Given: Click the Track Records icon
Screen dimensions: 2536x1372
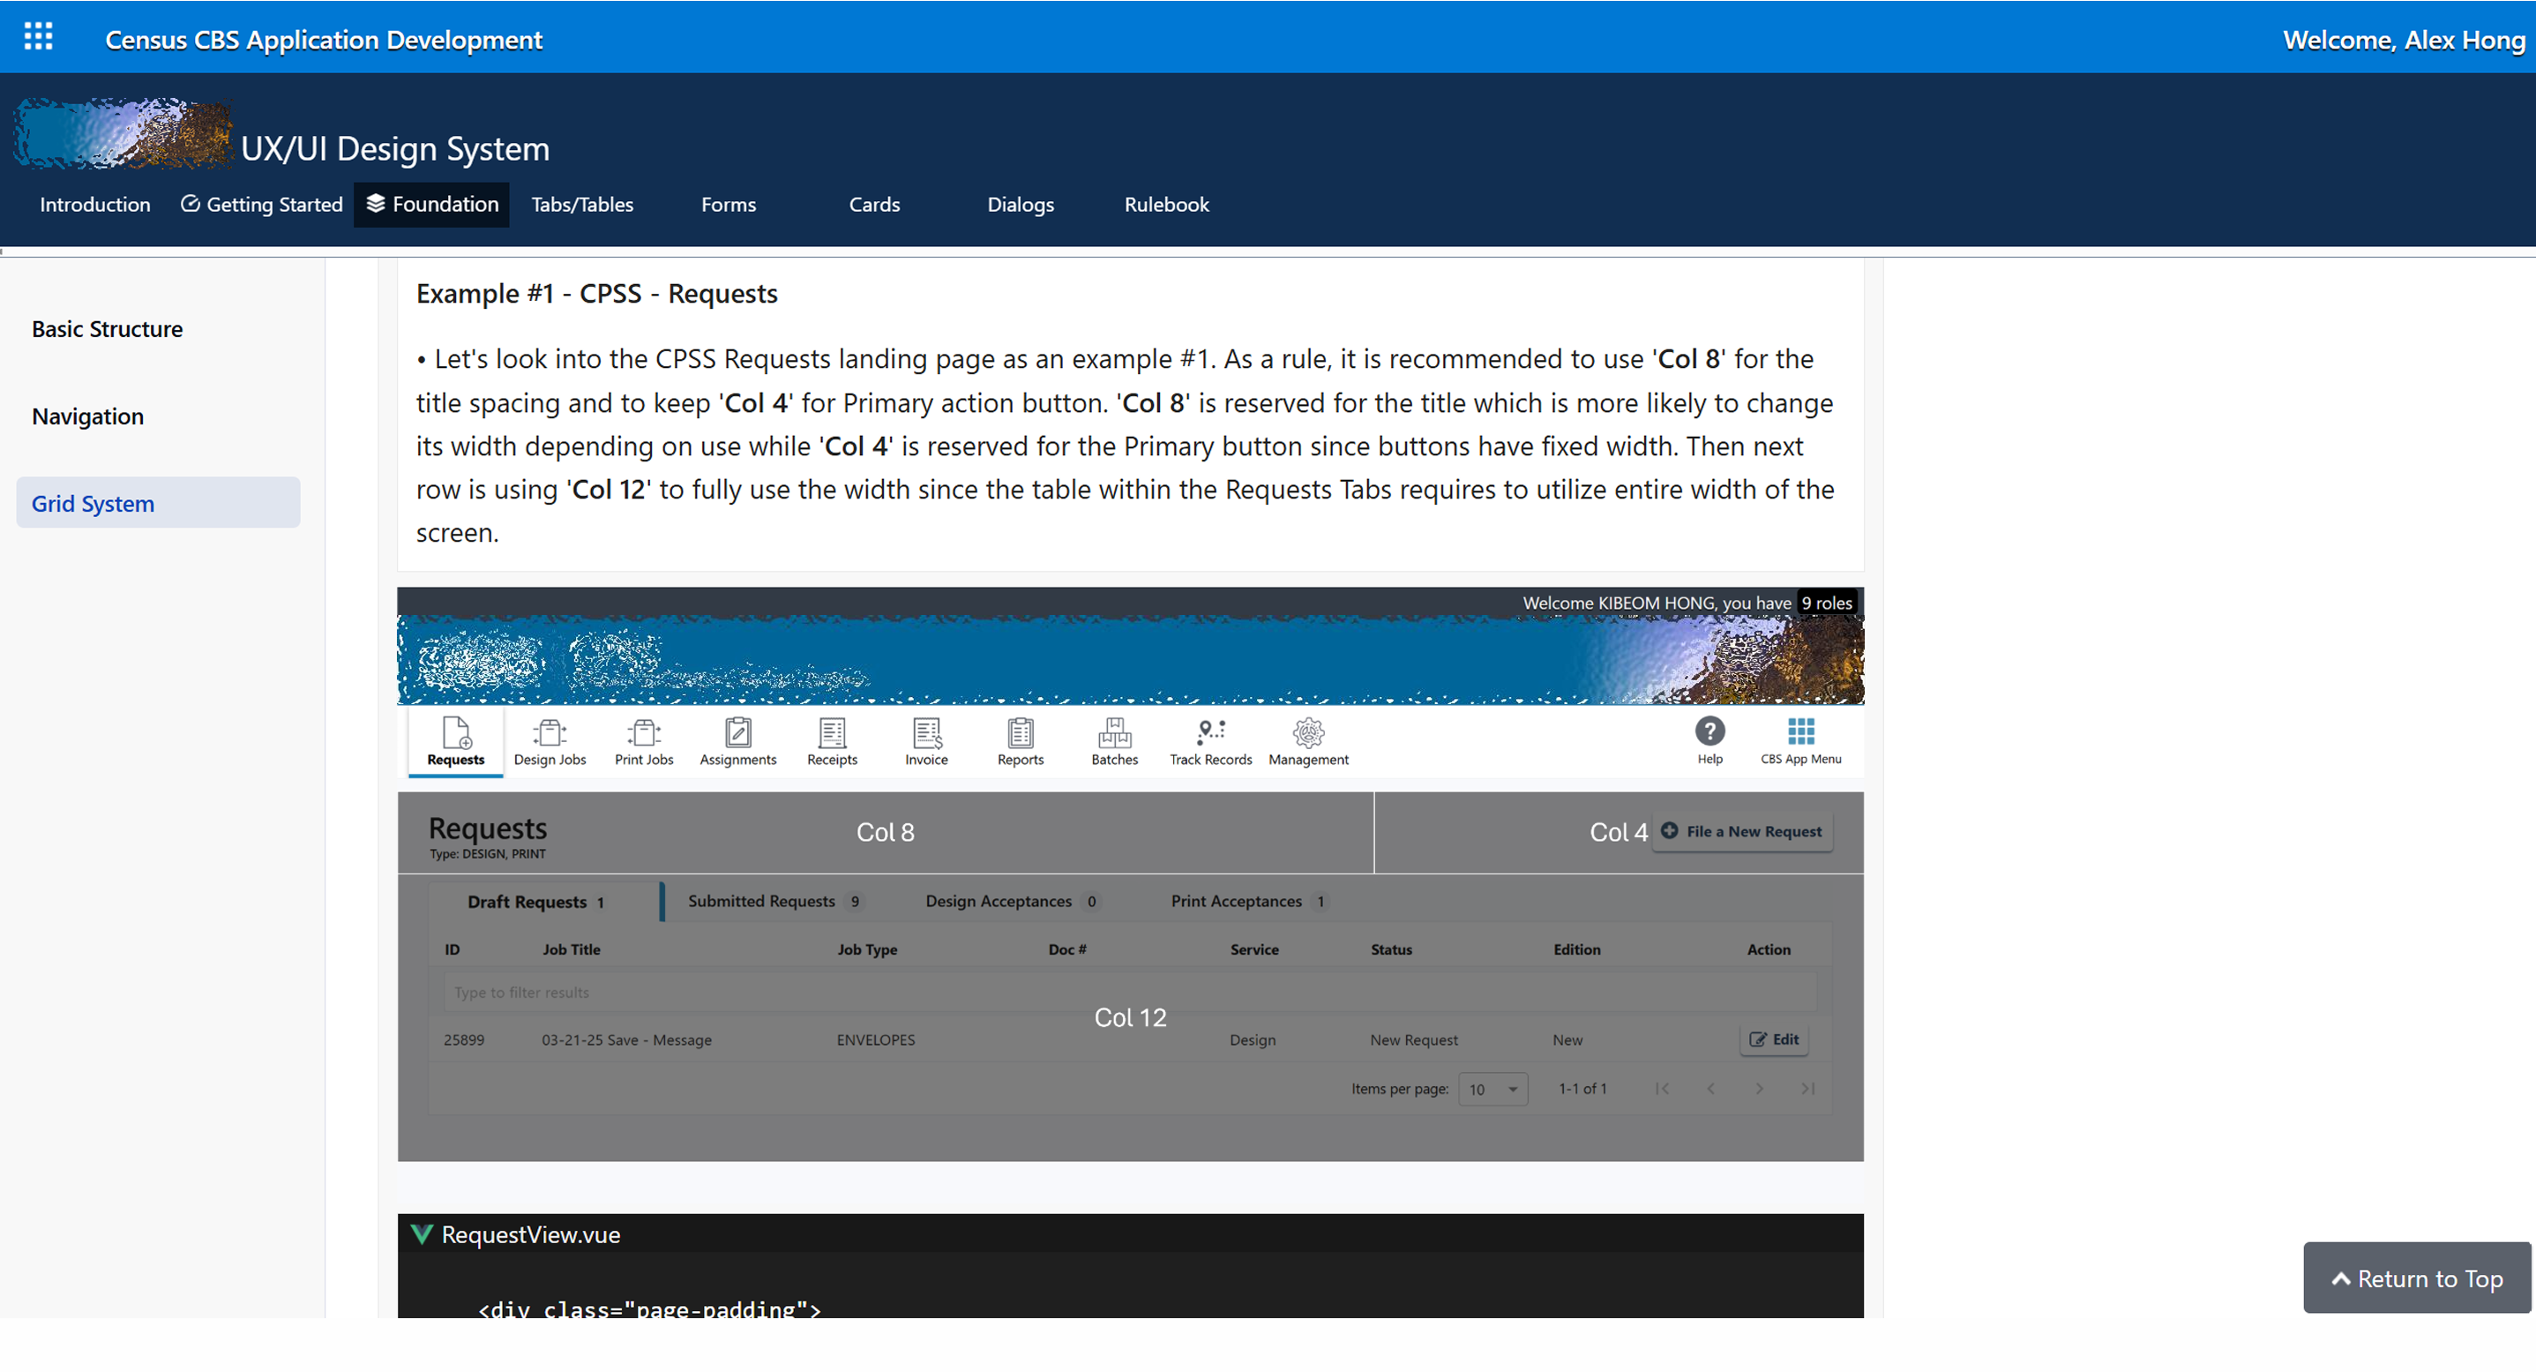Looking at the screenshot, I should (1211, 731).
